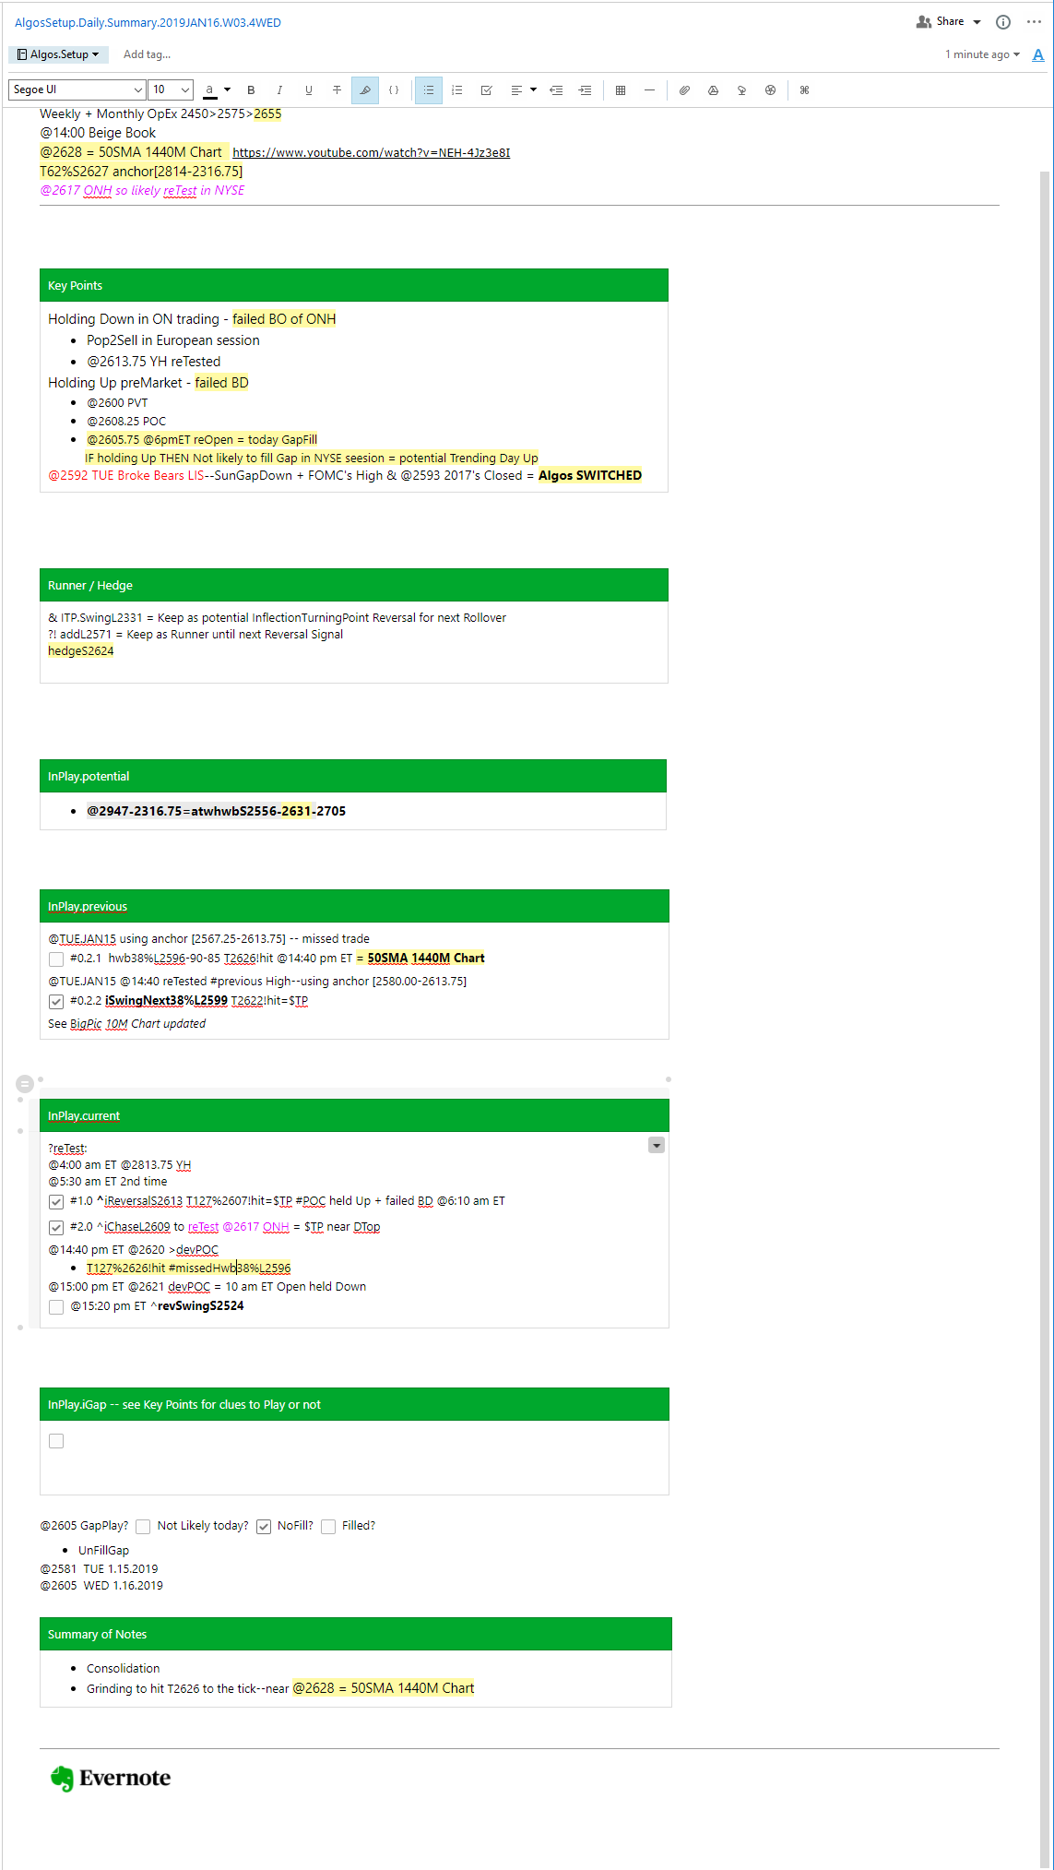Click the Share button
1054x1870 pixels.
pyautogui.click(x=941, y=21)
